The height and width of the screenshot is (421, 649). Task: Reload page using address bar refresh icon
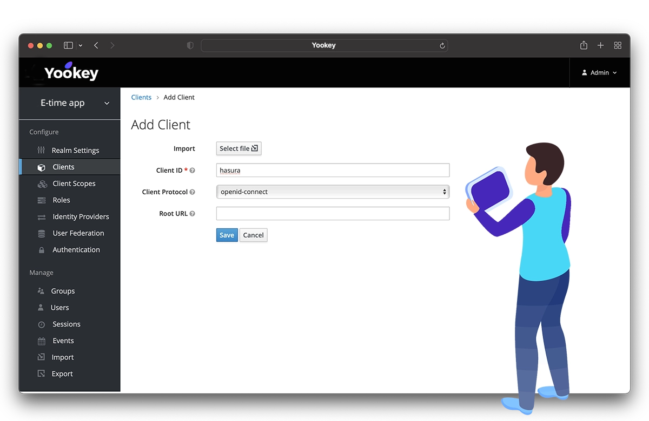coord(442,46)
